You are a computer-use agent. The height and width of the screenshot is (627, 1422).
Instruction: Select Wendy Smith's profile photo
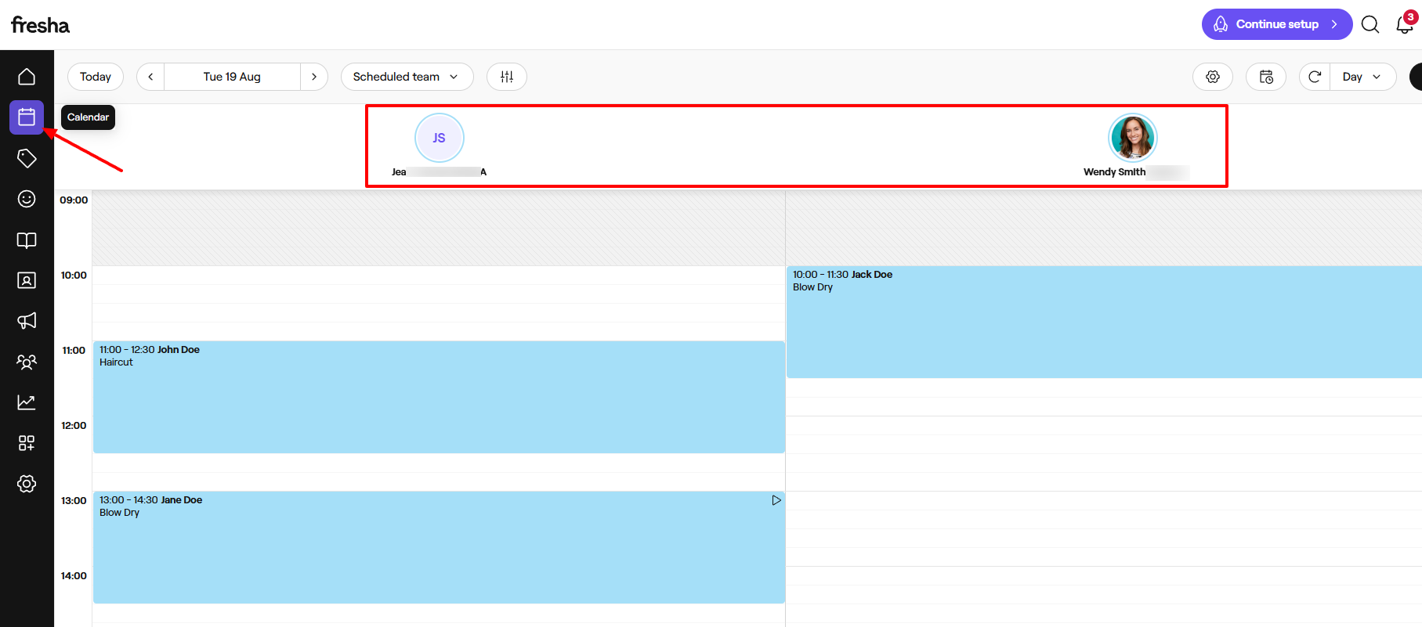pyautogui.click(x=1132, y=138)
